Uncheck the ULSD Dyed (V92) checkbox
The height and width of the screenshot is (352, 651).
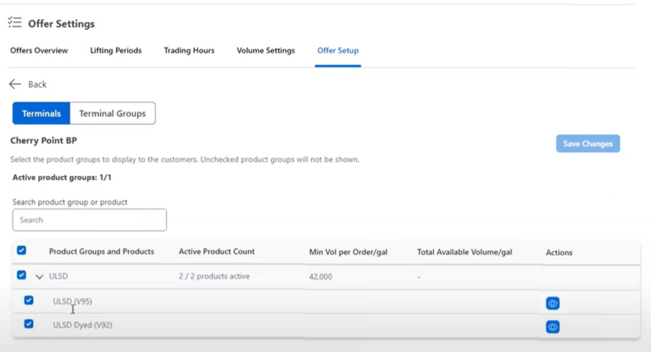click(x=29, y=324)
